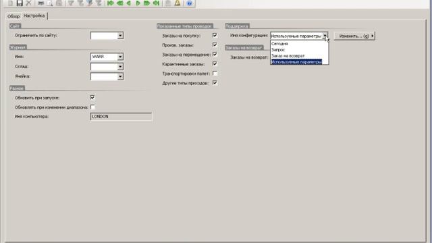Open the Имя journal dropdown showing WARR
432x243 pixels.
(120, 57)
